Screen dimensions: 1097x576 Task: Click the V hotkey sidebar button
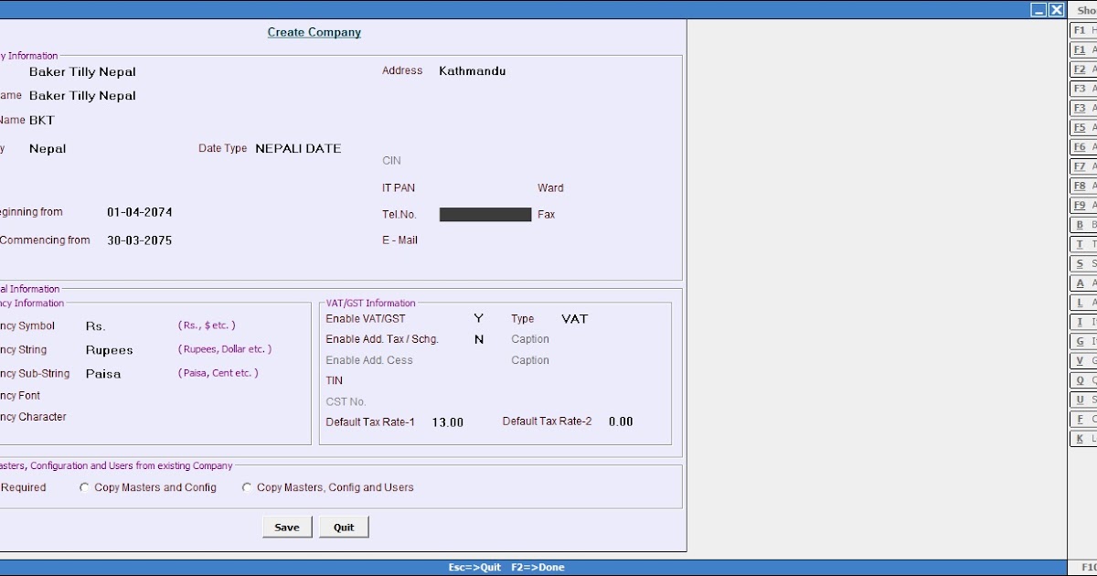coord(1083,360)
